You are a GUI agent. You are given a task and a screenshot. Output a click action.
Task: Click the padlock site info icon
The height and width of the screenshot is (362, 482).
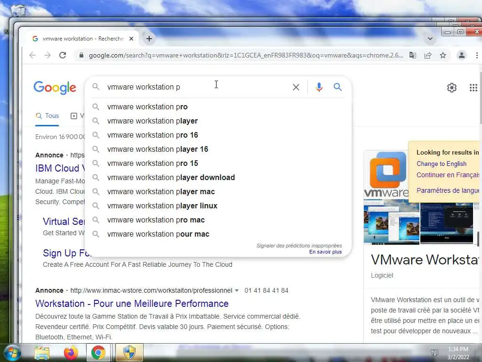click(x=81, y=56)
